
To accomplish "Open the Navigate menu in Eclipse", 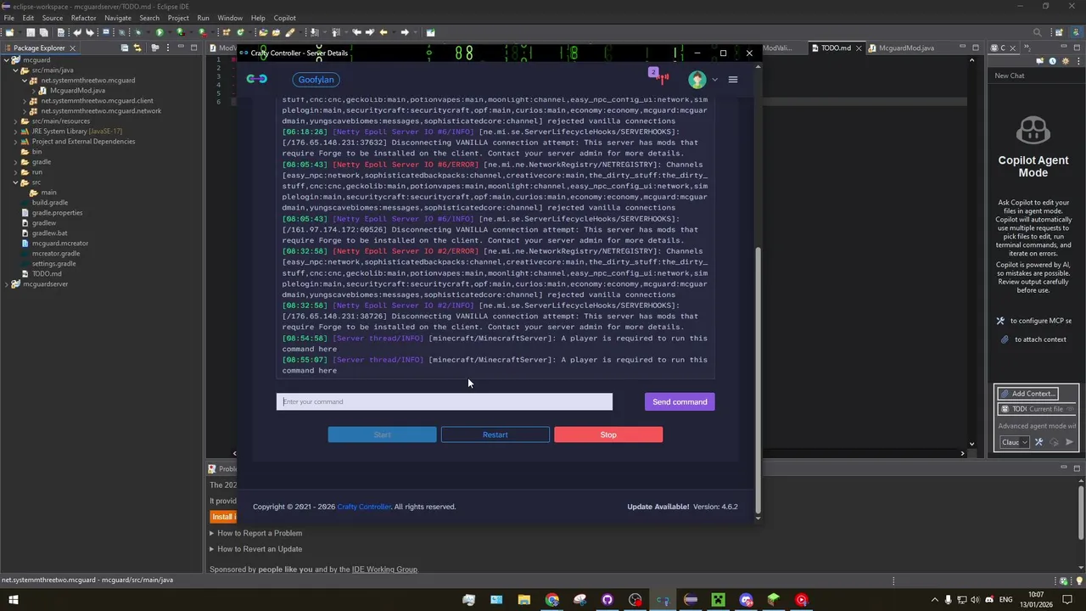I will pyautogui.click(x=118, y=18).
